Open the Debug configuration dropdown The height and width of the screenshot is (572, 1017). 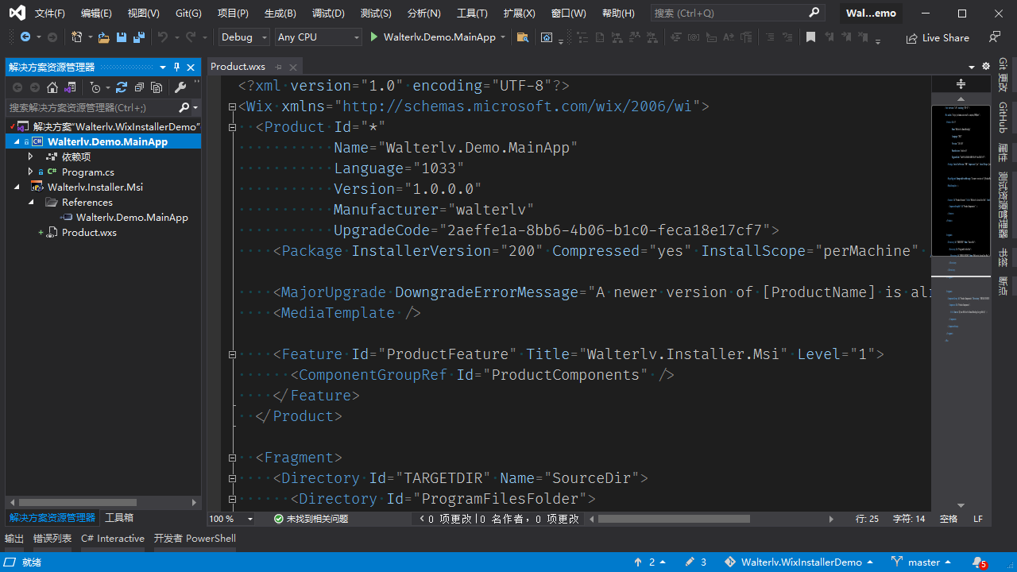[244, 37]
